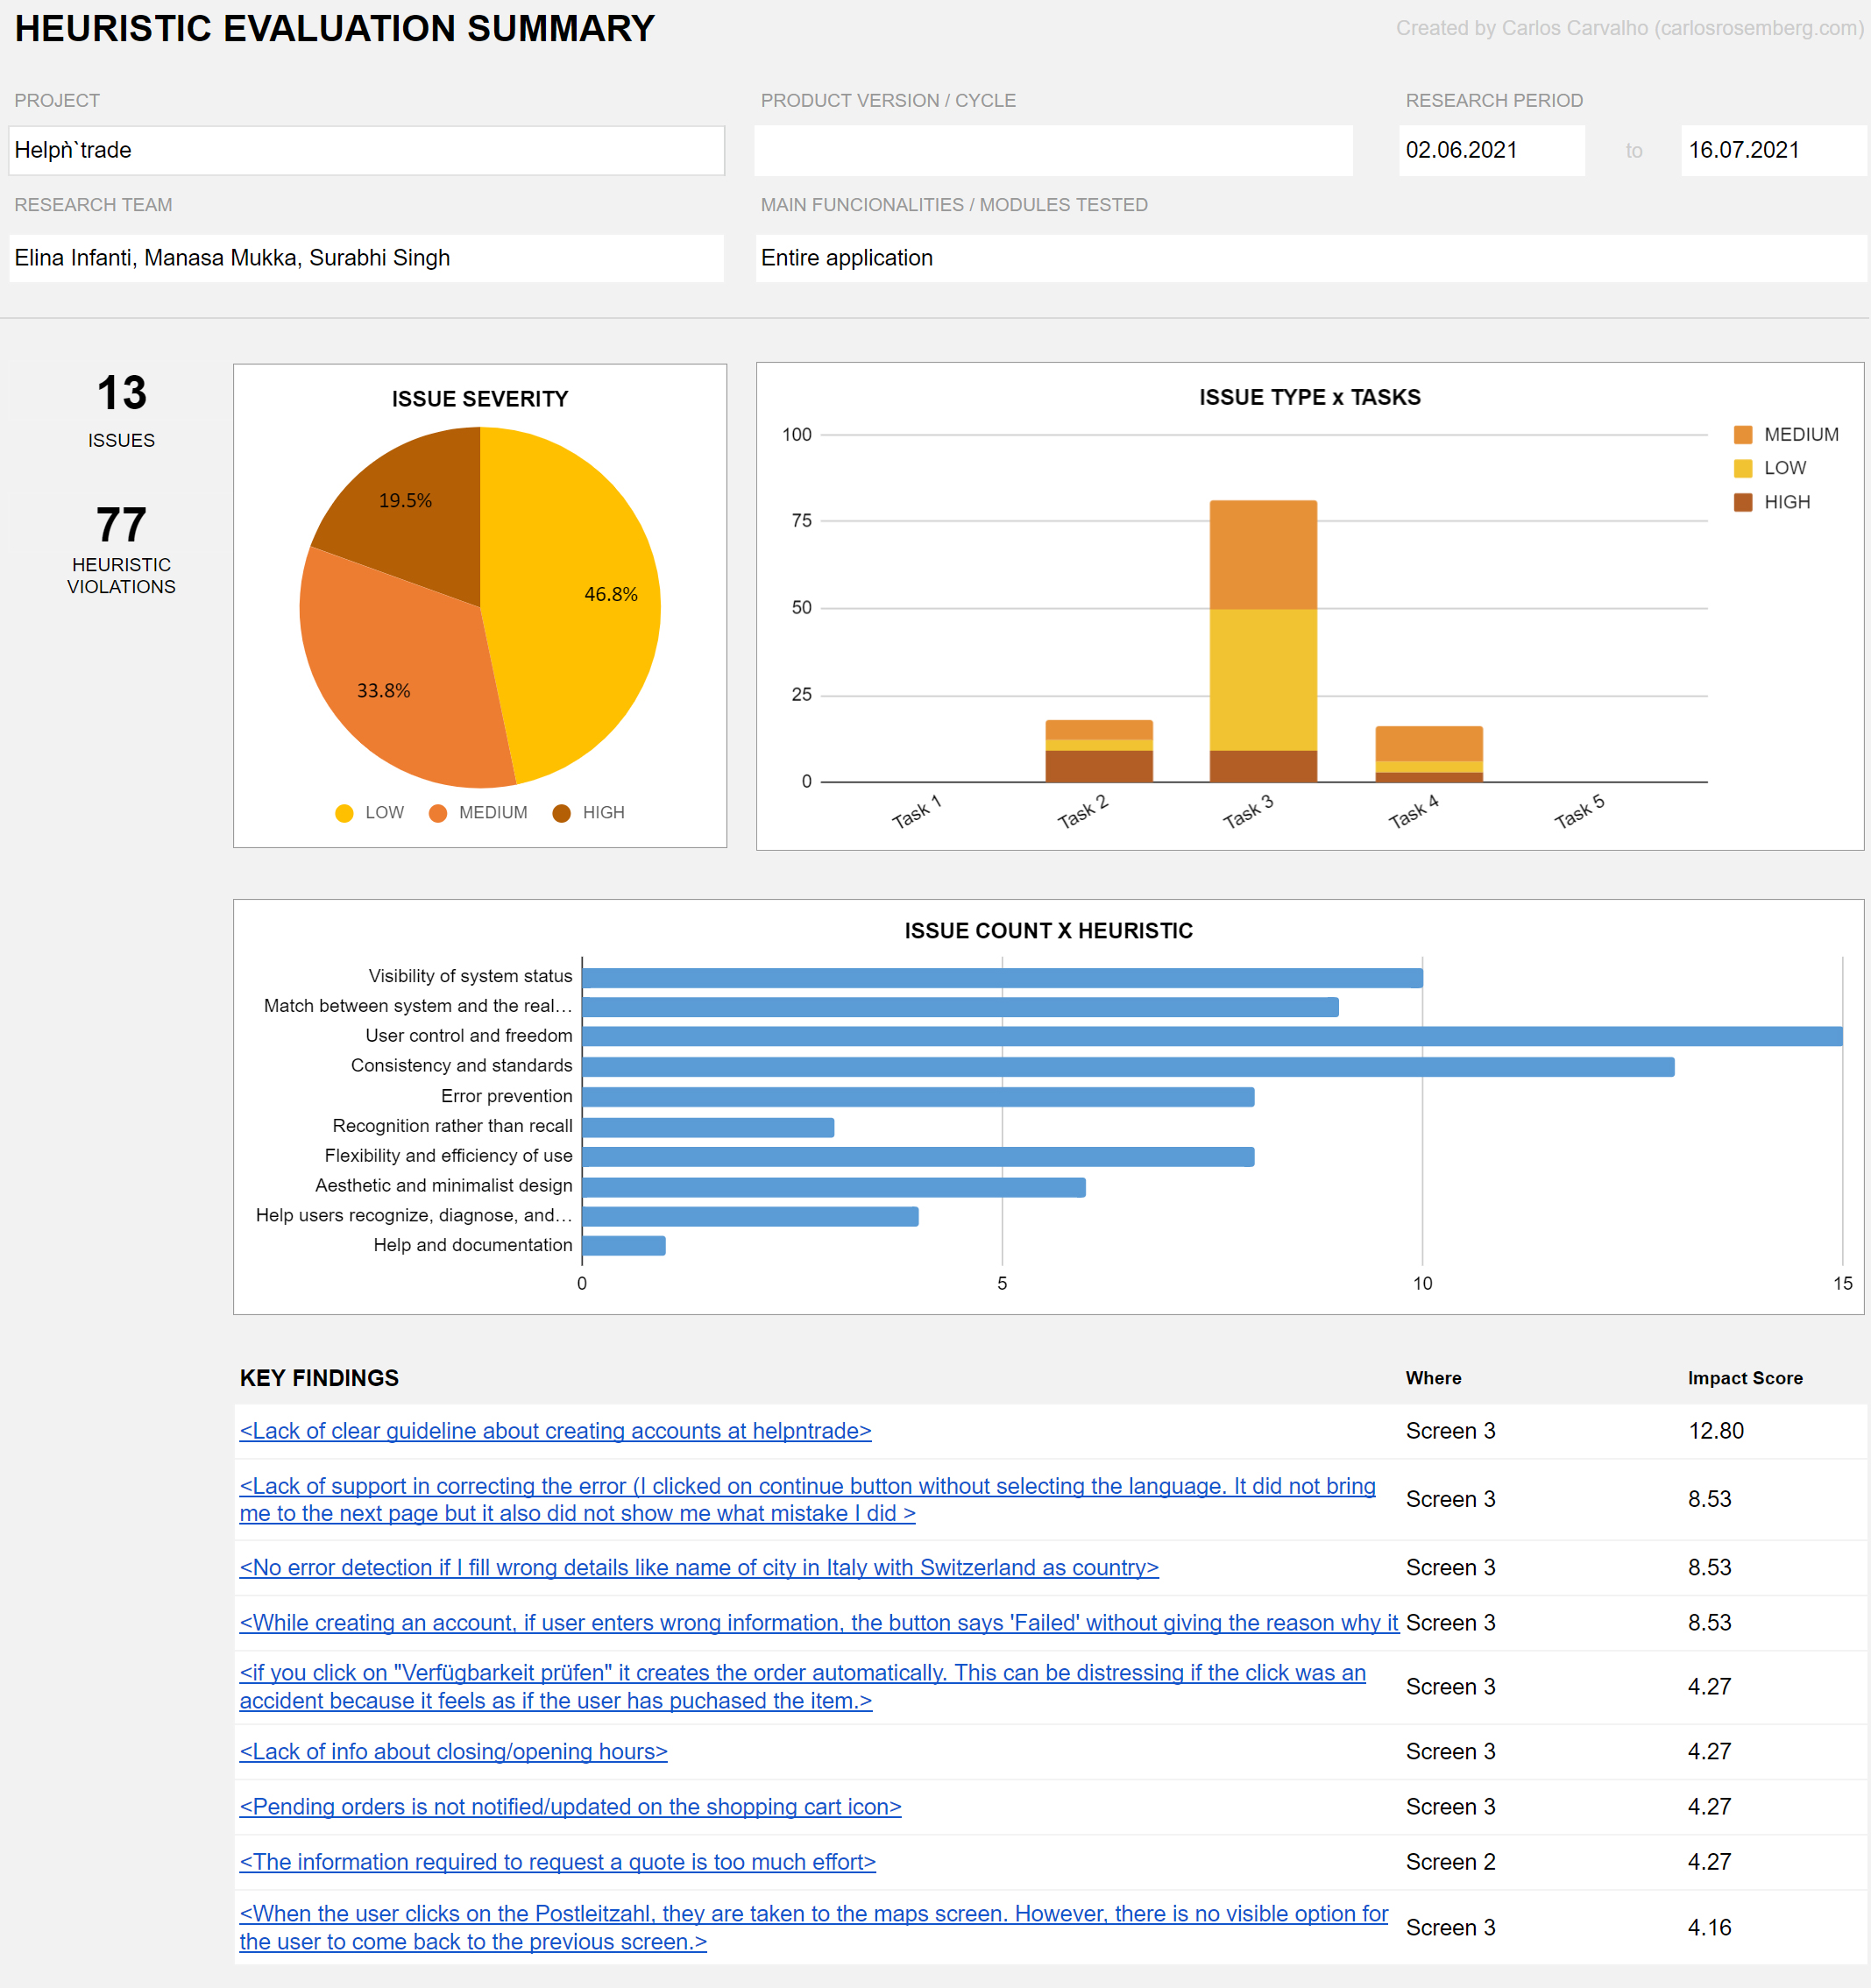Viewport: 1871px width, 1988px height.
Task: Click impact score 12.80
Action: coord(1715,1431)
